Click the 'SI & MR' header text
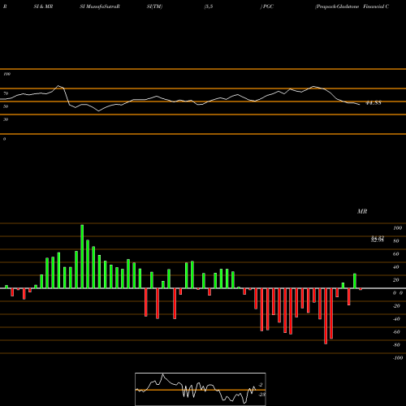Screen dimensions: 406x406 click(x=43, y=6)
